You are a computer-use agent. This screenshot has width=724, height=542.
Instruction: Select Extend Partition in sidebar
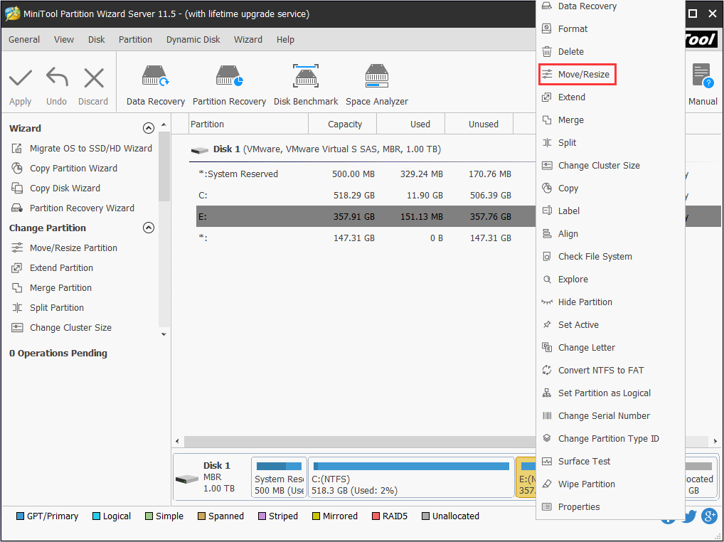(52, 267)
